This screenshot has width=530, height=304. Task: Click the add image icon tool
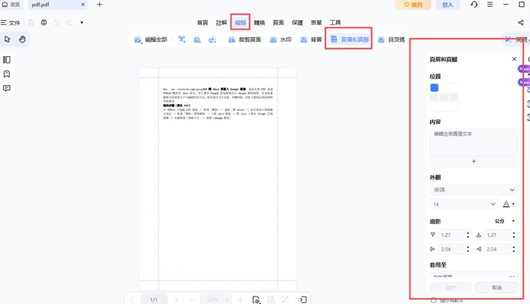pos(197,40)
